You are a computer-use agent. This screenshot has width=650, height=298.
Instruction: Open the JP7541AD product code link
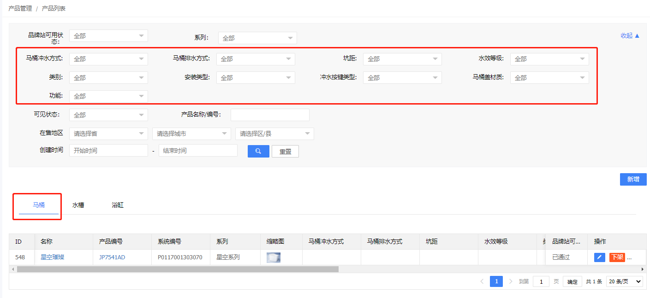pos(112,257)
